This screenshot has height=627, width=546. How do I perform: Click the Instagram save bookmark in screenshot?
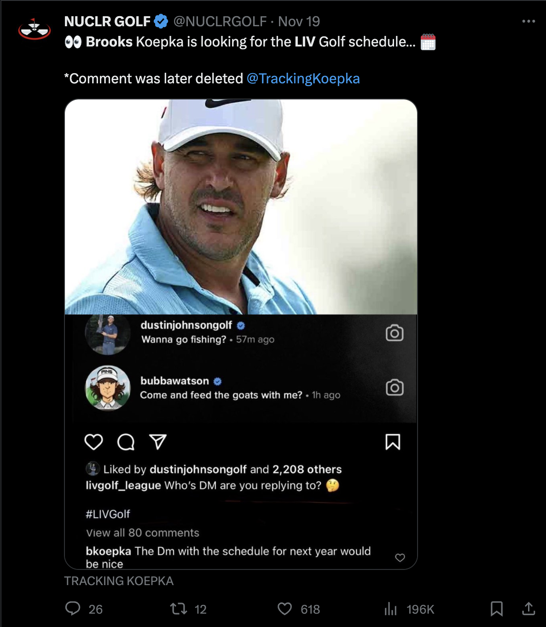click(x=393, y=442)
